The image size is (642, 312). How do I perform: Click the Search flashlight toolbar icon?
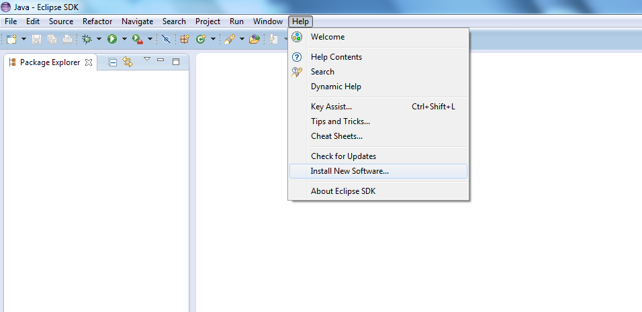coord(229,40)
